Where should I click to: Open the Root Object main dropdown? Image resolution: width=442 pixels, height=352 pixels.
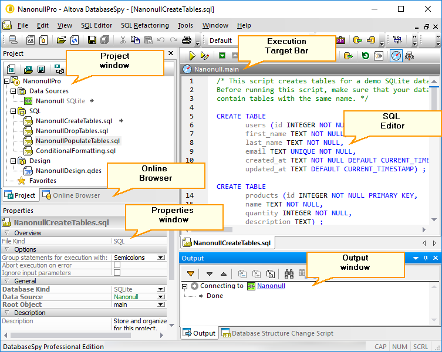click(161, 304)
